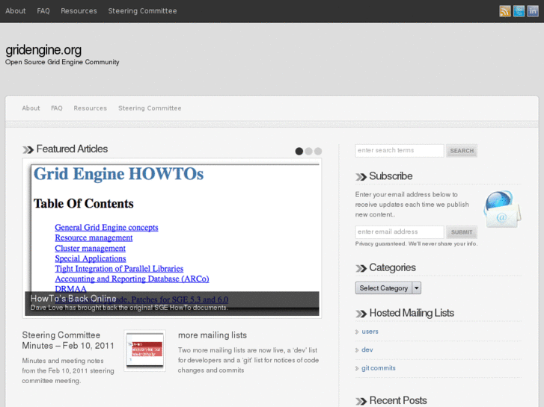The height and width of the screenshot is (407, 544).
Task: Open the git commits mailing list link
Action: [x=379, y=368]
